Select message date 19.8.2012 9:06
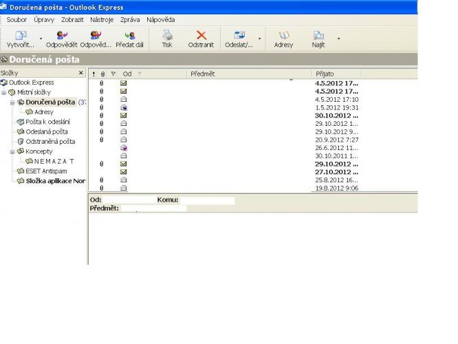The height and width of the screenshot is (344, 458). 336,189
